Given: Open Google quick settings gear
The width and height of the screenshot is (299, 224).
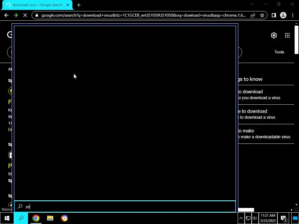Looking at the screenshot, I should 274,35.
